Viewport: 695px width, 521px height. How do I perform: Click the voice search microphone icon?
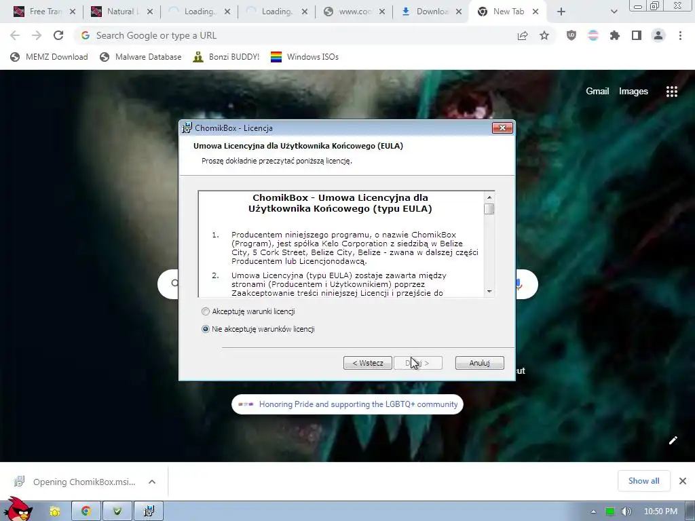click(x=519, y=284)
